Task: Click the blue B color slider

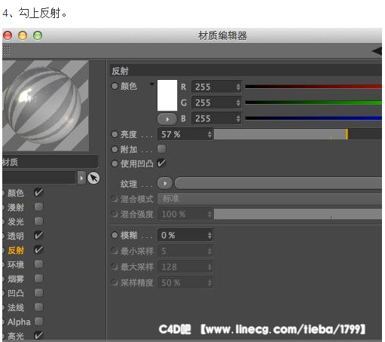Action: click(x=313, y=118)
